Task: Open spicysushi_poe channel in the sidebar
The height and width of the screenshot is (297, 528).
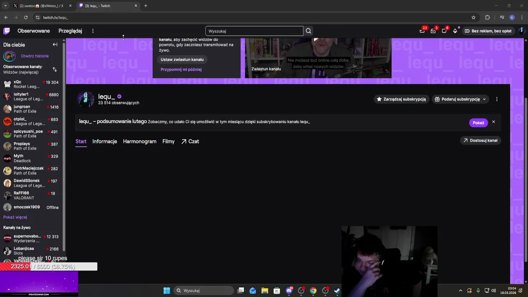Action: (31, 134)
